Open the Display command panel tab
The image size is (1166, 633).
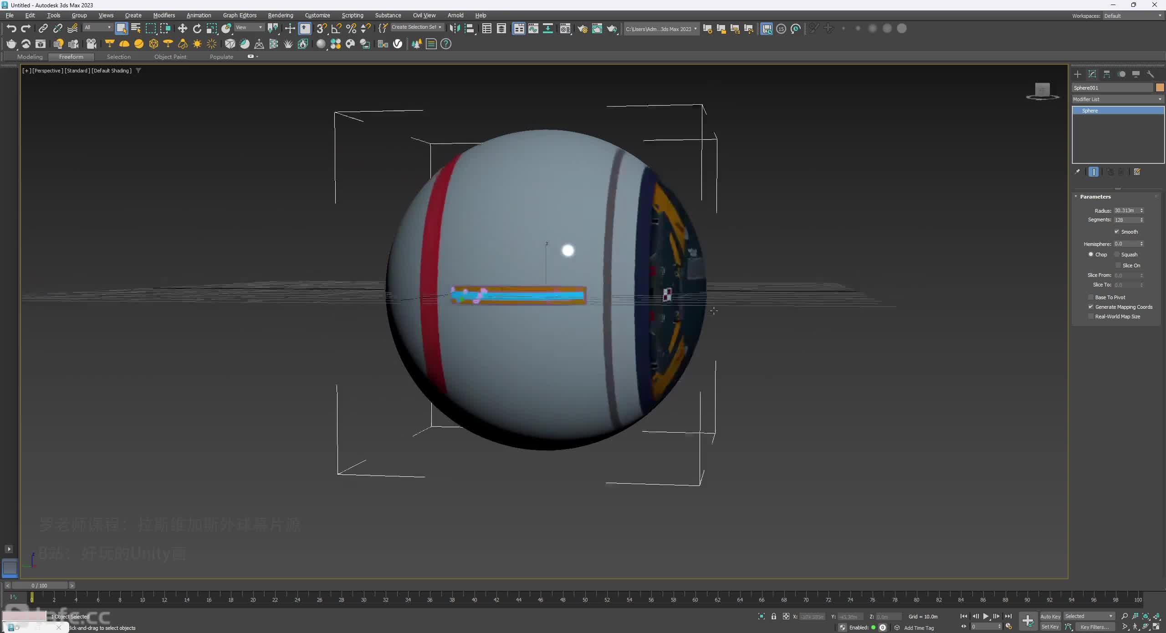pyautogui.click(x=1136, y=74)
